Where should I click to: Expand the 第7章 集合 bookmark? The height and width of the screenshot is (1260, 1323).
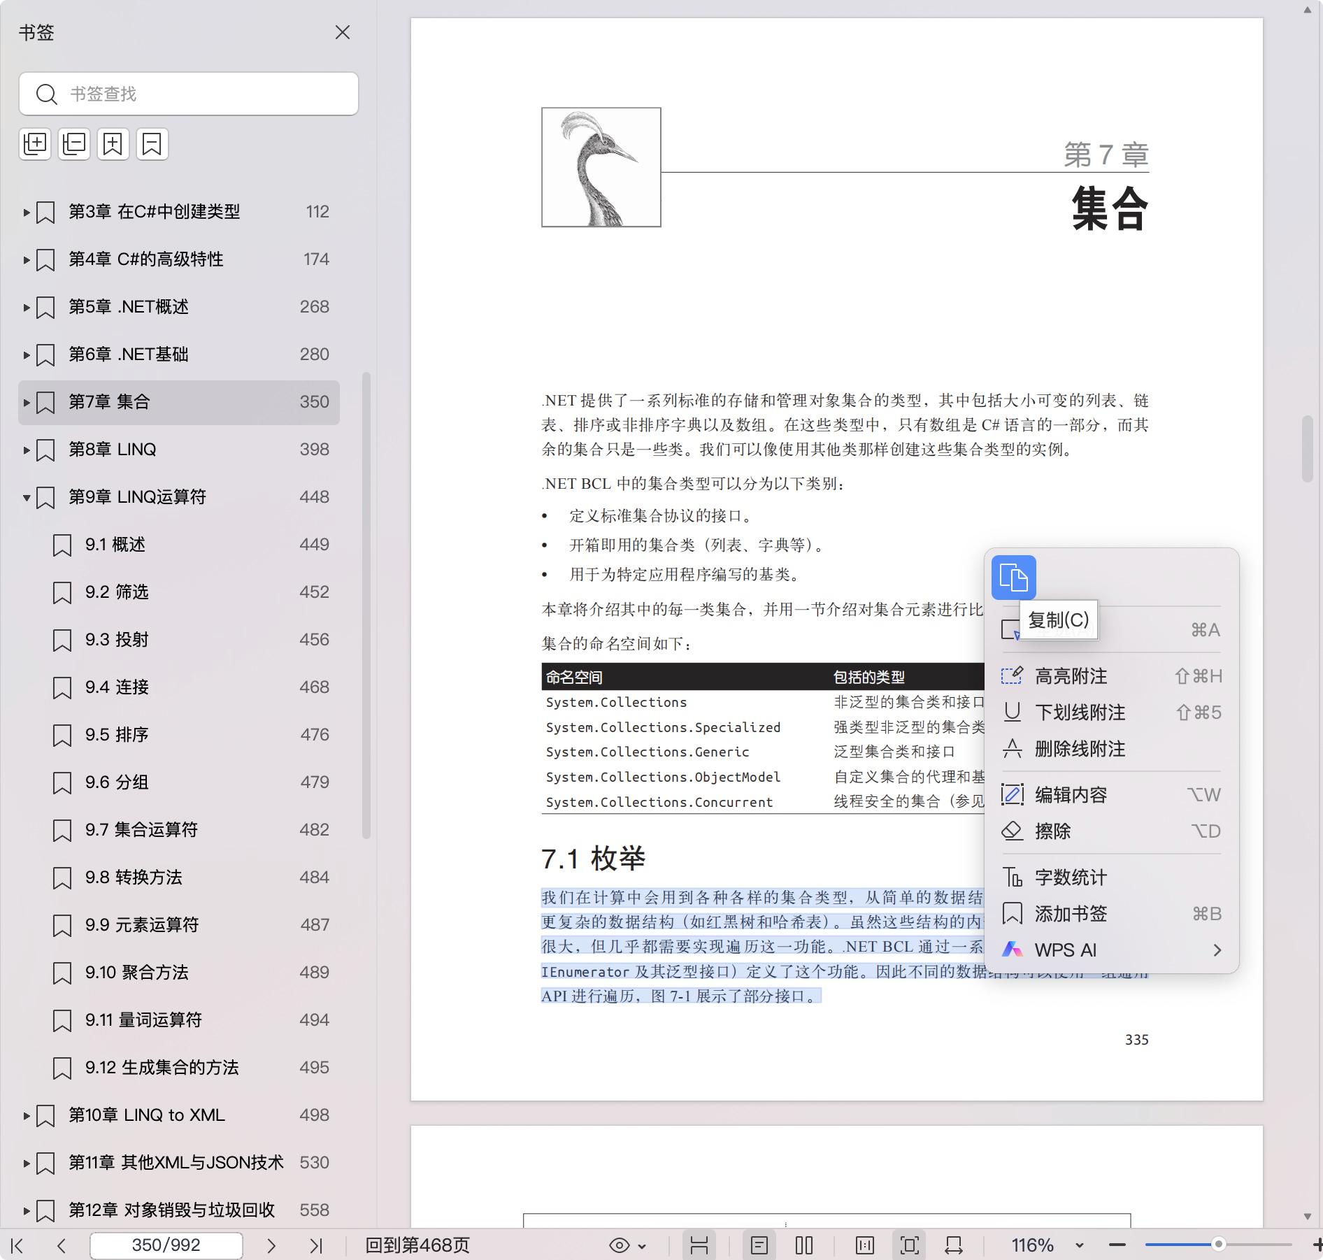click(27, 402)
